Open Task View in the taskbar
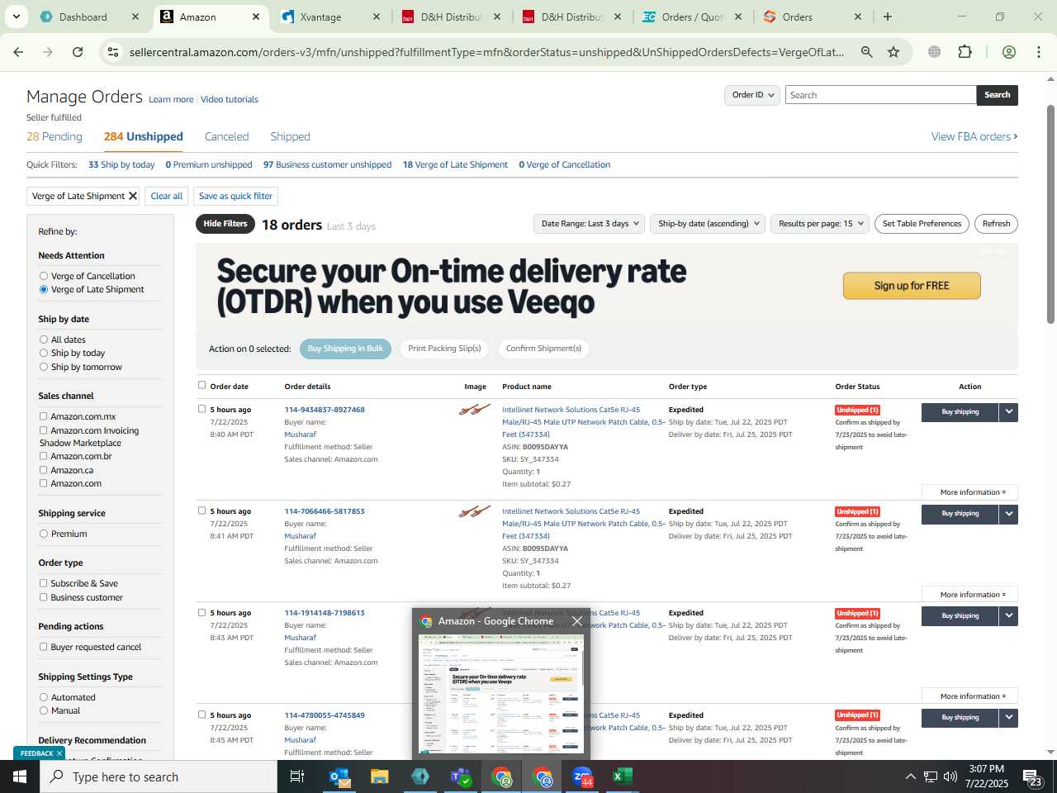 297,776
